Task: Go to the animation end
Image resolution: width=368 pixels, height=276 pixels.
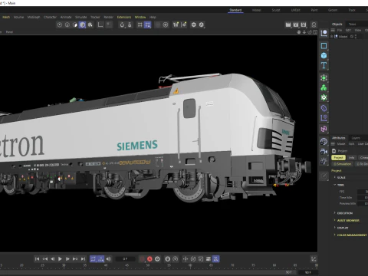Action: [x=83, y=259]
